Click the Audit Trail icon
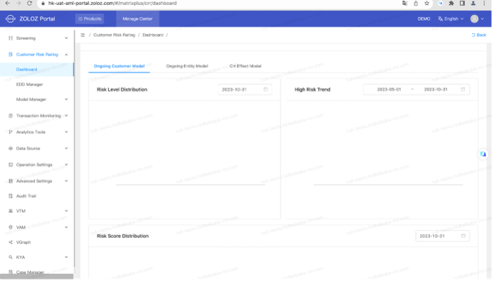This screenshot has height=281, width=492. click(x=11, y=196)
